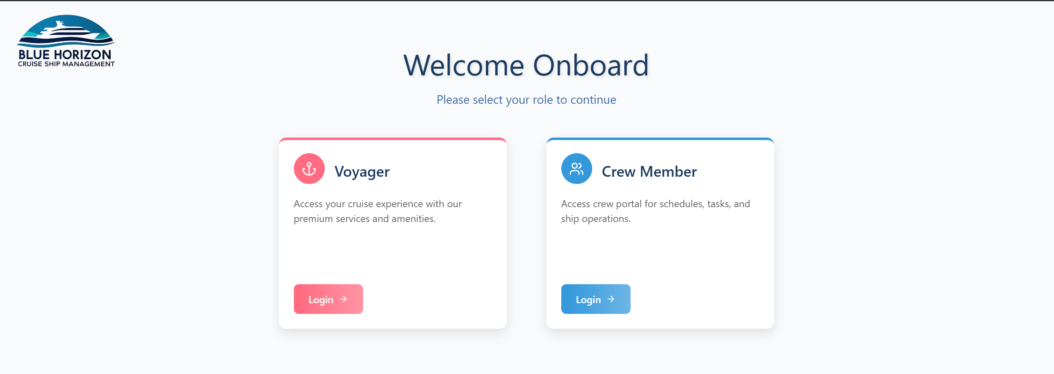Click the Cruise Ship Management tagline

coord(66,64)
